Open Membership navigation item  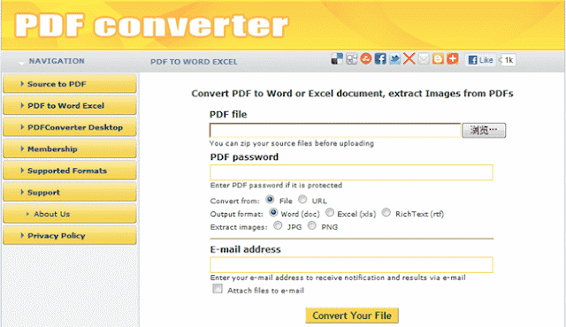pos(70,148)
